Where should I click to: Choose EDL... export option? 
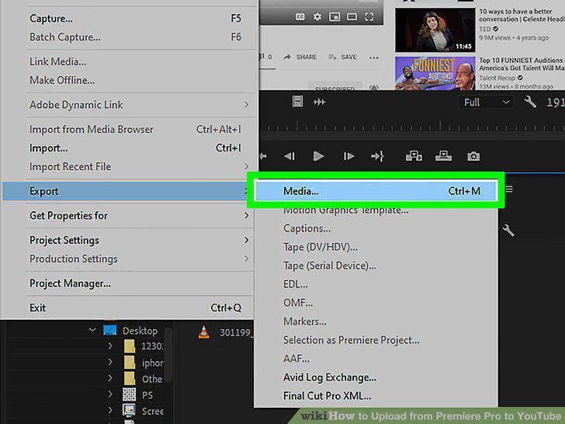376,284
